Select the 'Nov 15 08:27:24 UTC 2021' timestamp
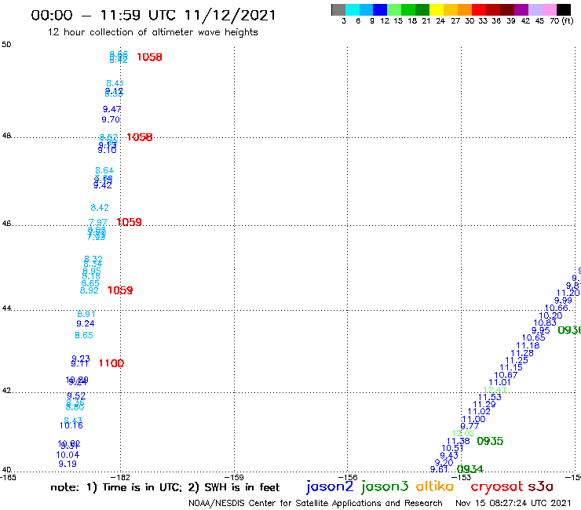Screen dimensions: 581x510 (513, 503)
